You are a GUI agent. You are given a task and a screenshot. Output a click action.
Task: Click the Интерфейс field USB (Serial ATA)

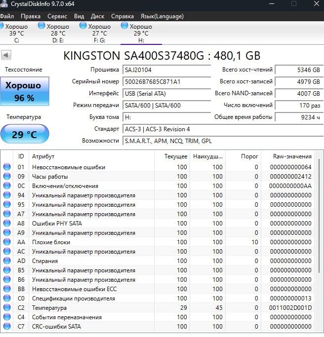click(167, 93)
